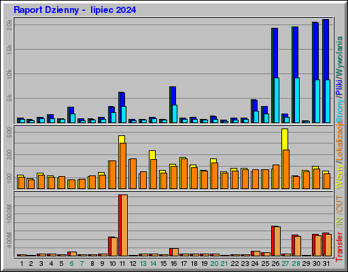This screenshot has height=272, width=348.
Task: Click the '/IN' legend label
Action: click(x=339, y=222)
